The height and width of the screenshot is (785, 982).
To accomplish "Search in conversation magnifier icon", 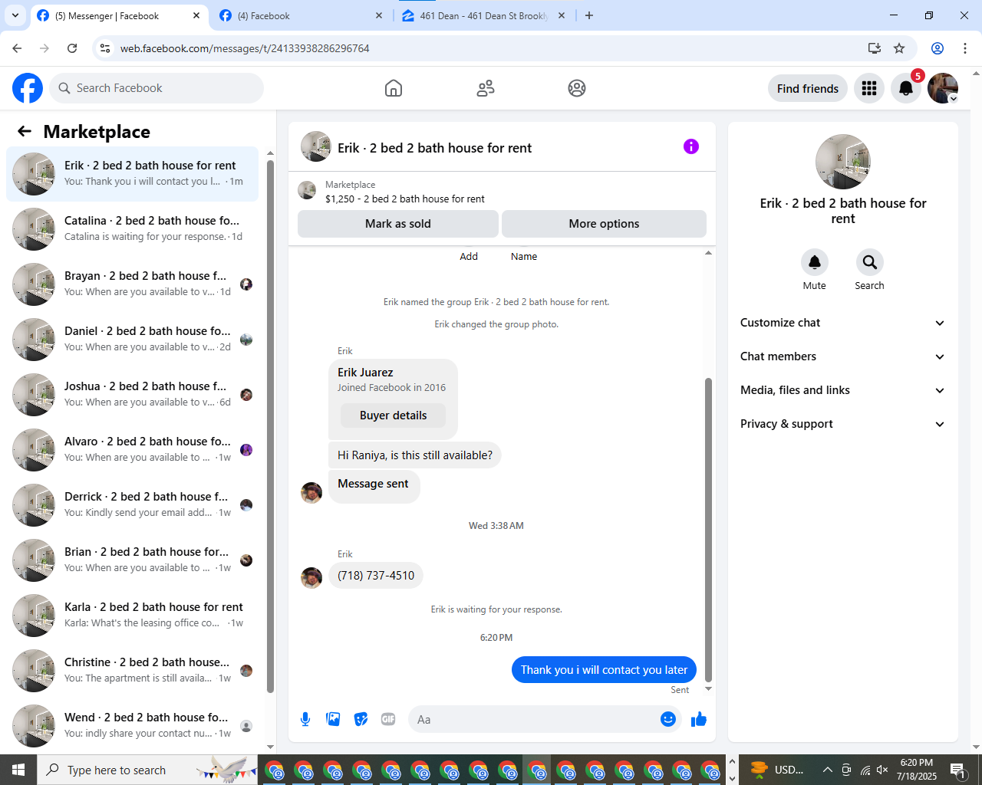I will [869, 262].
